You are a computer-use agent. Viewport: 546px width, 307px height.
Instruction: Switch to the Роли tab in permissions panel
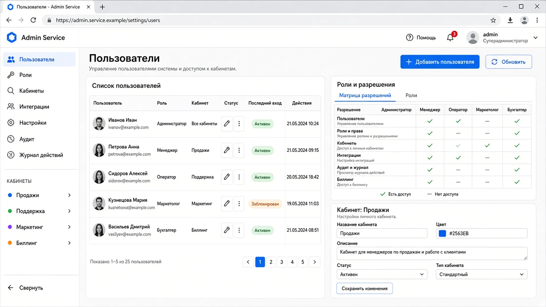[x=411, y=96]
